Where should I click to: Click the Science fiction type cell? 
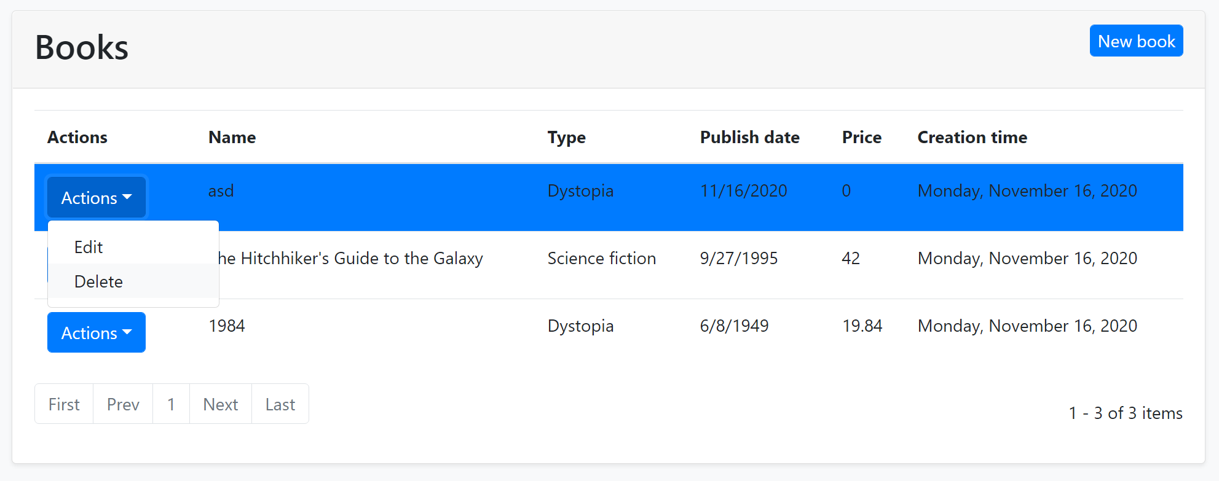click(601, 259)
